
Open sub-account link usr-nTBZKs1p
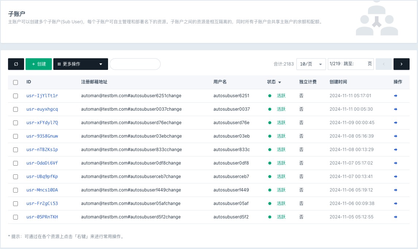[42, 150]
